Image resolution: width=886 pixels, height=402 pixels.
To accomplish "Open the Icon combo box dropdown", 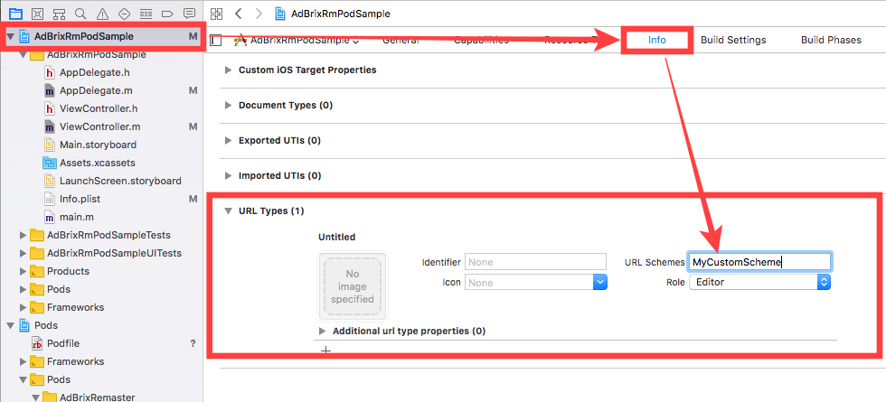I will pyautogui.click(x=599, y=282).
